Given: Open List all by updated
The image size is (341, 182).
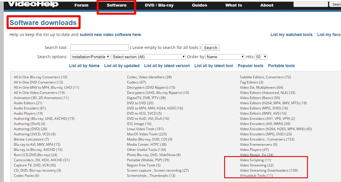Looking at the screenshot, I should (x=122, y=66).
